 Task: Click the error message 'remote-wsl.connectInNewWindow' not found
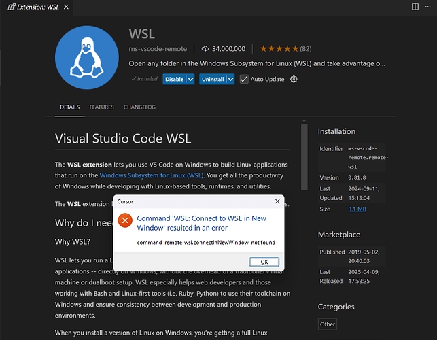coord(206,243)
